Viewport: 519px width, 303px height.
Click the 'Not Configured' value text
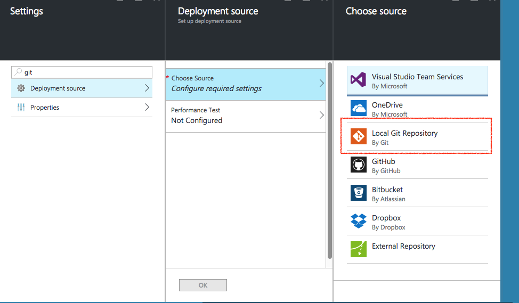(x=197, y=120)
